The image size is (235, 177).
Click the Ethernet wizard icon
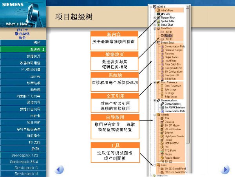162,133
